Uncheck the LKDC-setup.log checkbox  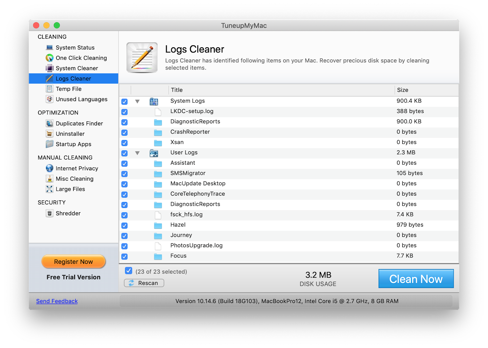pos(124,112)
